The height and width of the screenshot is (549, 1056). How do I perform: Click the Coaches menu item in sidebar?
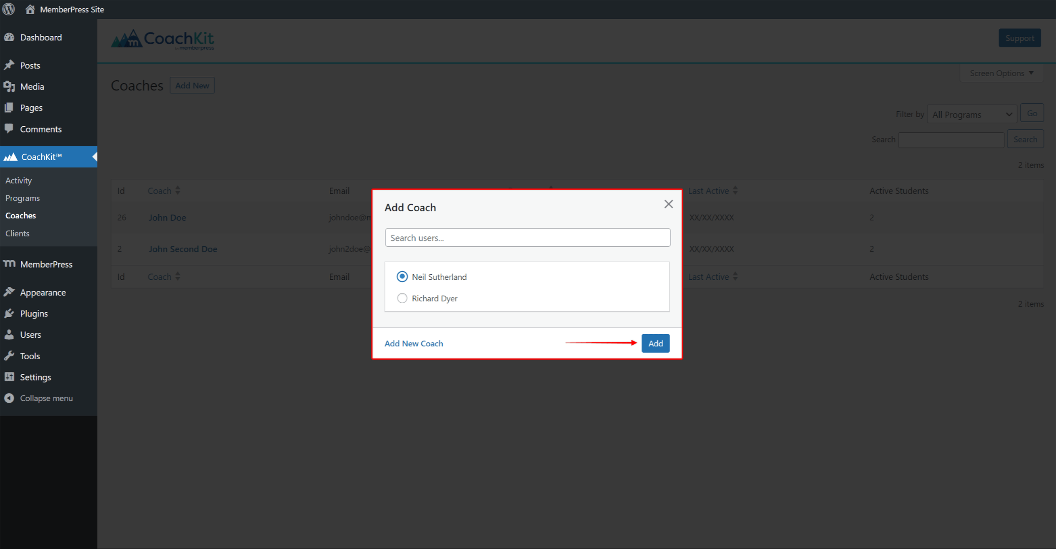pos(20,215)
